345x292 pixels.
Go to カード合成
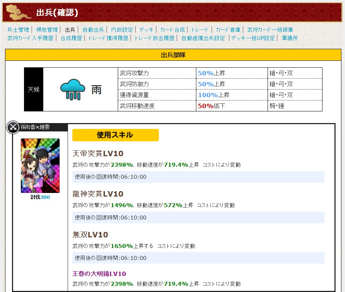[x=172, y=30]
